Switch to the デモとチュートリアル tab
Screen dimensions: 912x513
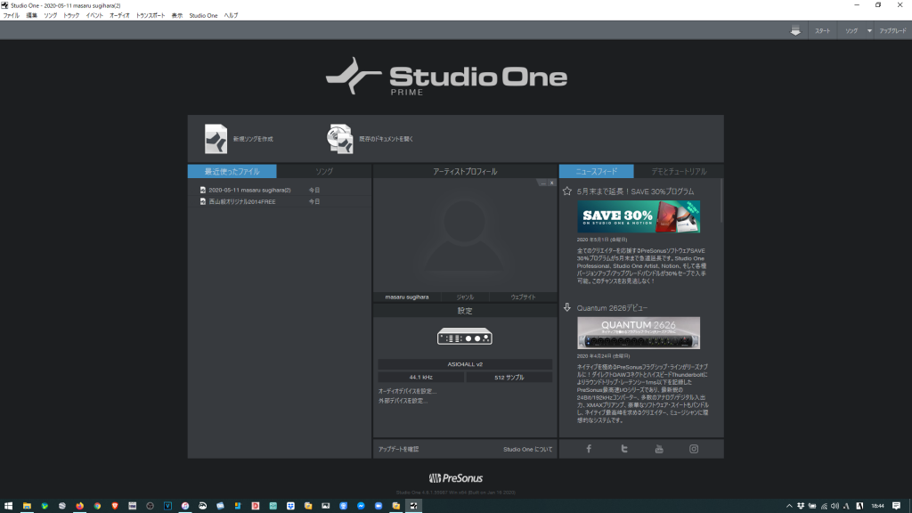click(x=679, y=172)
